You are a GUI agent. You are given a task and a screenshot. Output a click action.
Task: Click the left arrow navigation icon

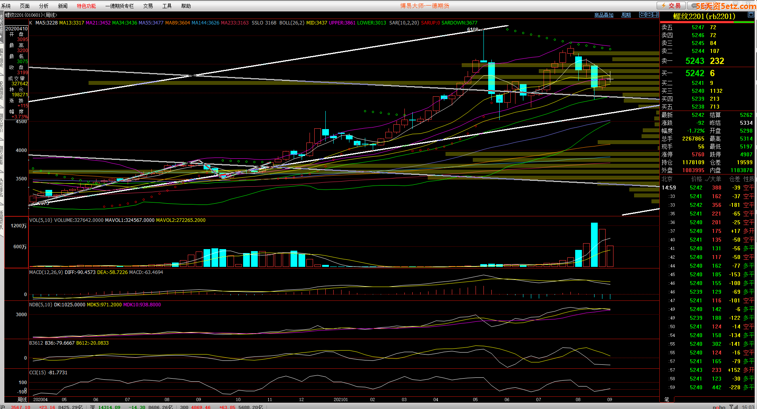click(x=642, y=15)
